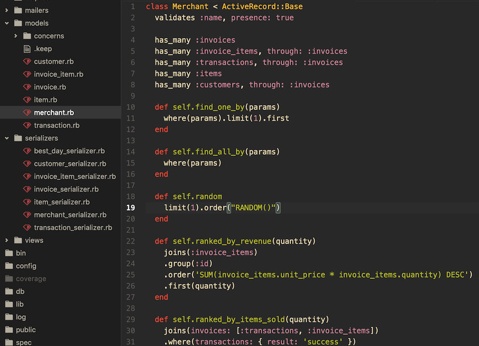
Task: Click the Ruby icon beside invoice_item.rb
Action: (27, 75)
